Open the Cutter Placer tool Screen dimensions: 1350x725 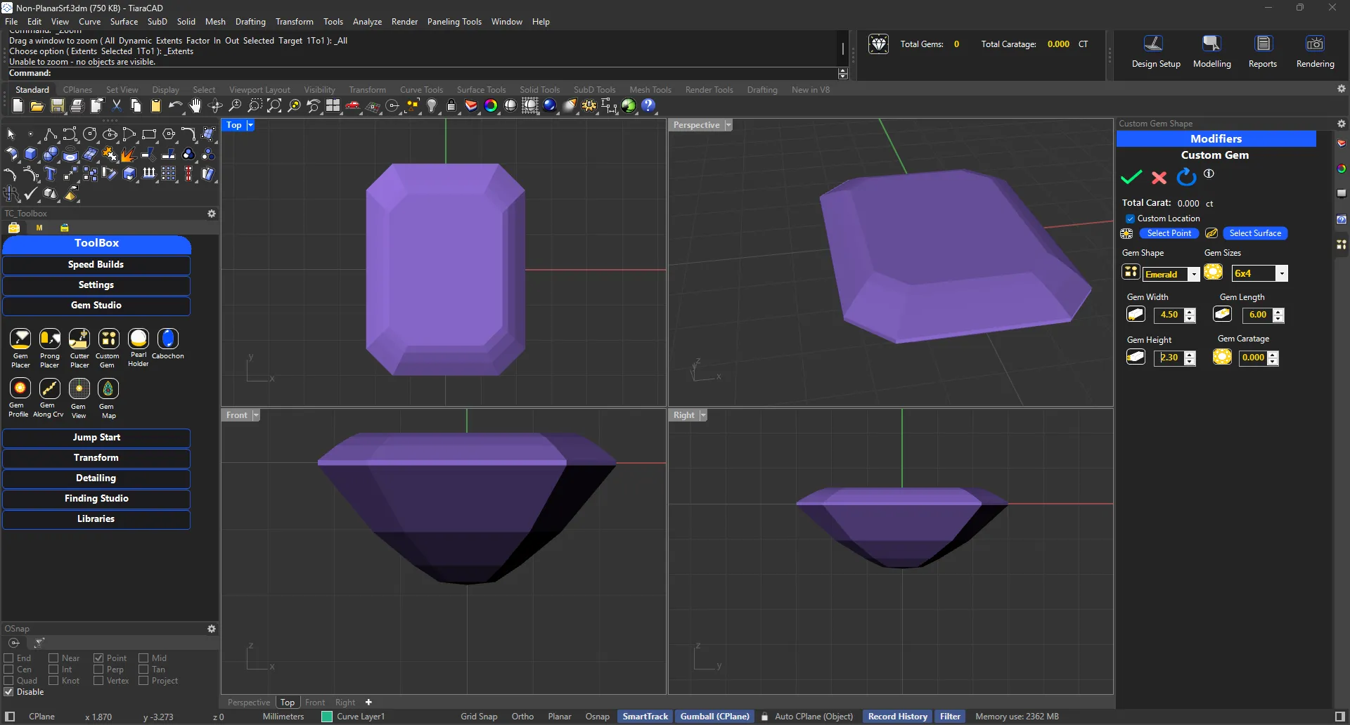(79, 339)
